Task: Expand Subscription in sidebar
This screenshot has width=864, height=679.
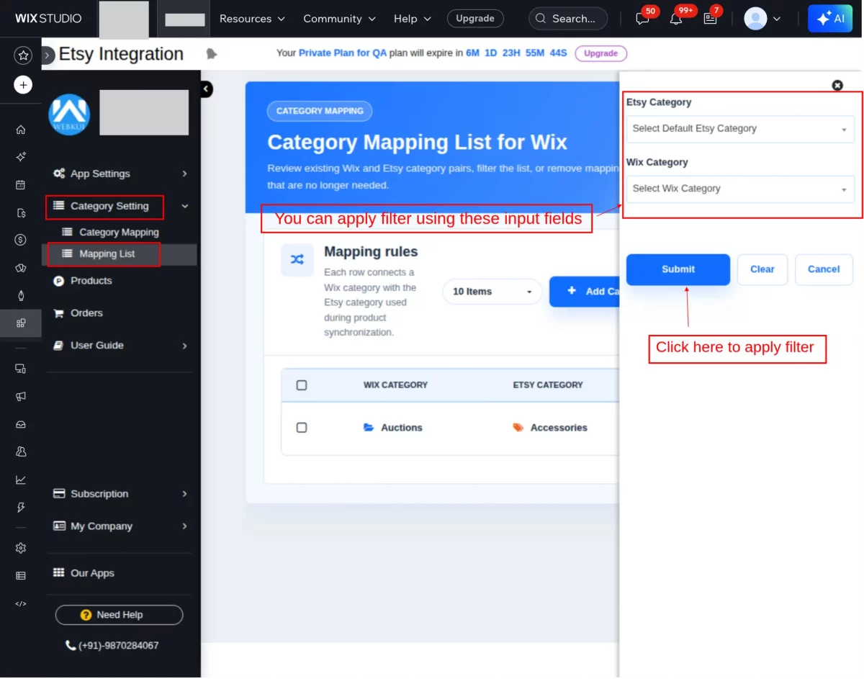Action: point(120,494)
